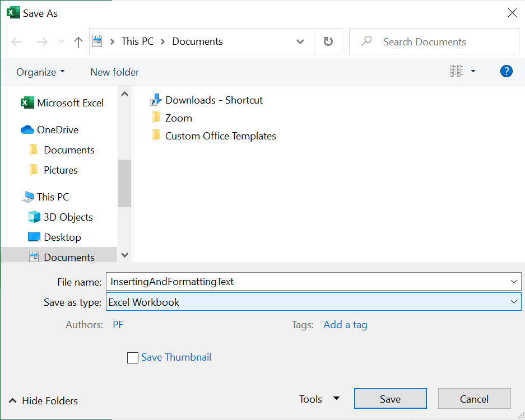Click the blue Help question mark icon
This screenshot has height=420, width=525.
pos(506,71)
